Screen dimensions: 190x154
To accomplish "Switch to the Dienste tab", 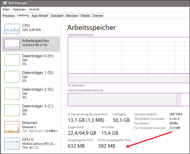I will [98, 16].
